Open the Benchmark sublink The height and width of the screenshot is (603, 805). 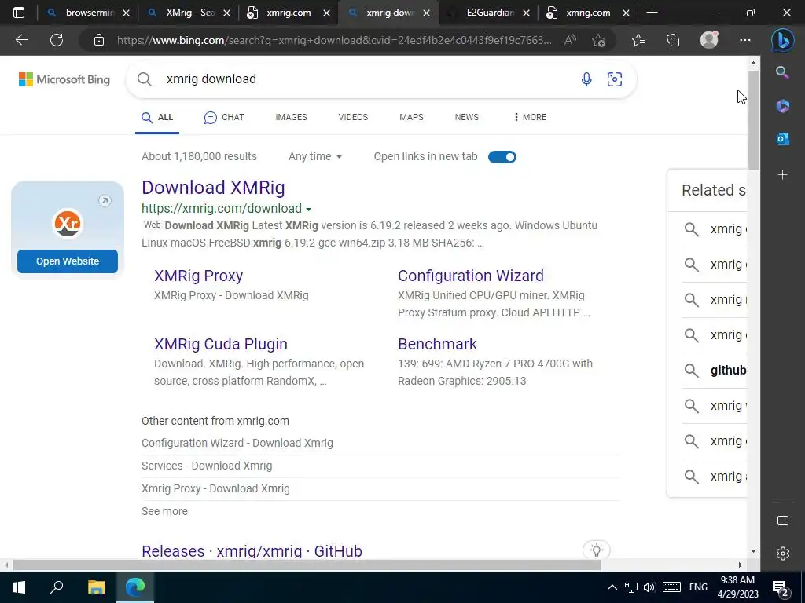(x=437, y=344)
